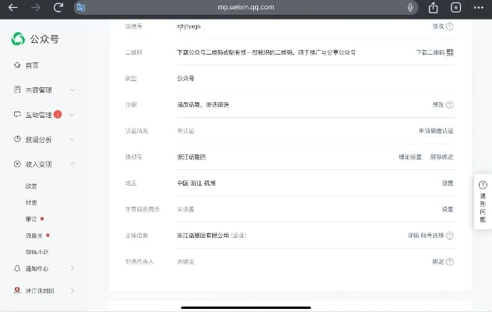Open the share icon in the browser toolbar
Viewport: 492px width, 312px height.
tap(434, 7)
